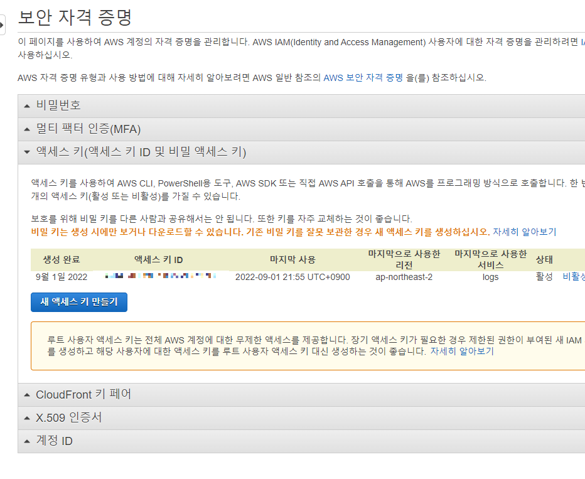This screenshot has height=479, width=585.
Task: Click the 비활성 link in the access key row
Action: coord(574,276)
